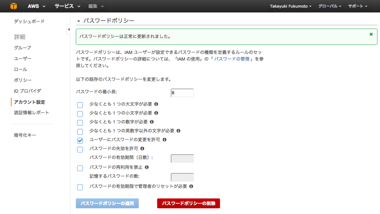Open info icon for lowercase letter requirement

(x=156, y=113)
